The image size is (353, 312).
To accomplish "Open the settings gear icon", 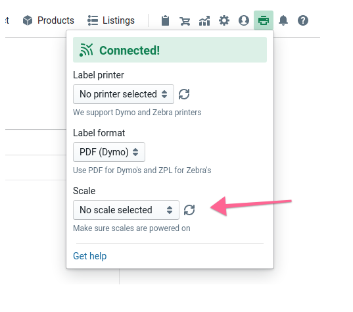I will [x=224, y=20].
